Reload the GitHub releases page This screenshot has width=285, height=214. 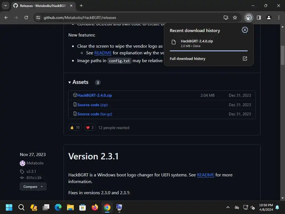[x=26, y=18]
